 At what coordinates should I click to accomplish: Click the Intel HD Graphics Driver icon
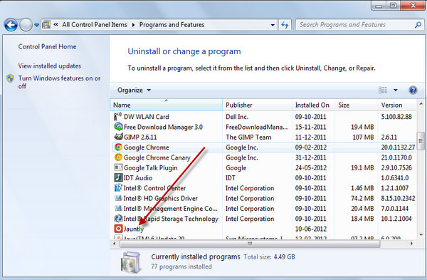118,198
